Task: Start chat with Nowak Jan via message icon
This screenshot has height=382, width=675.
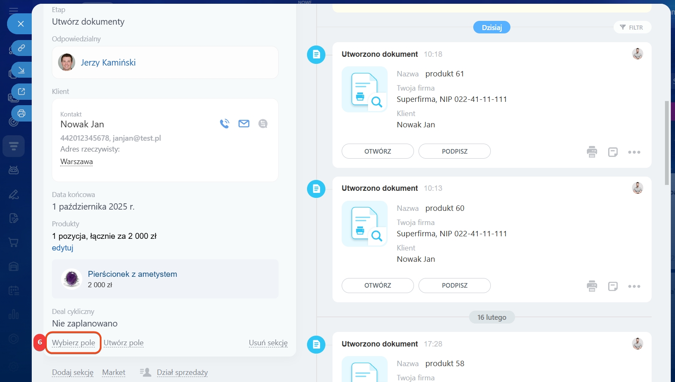Action: [263, 124]
